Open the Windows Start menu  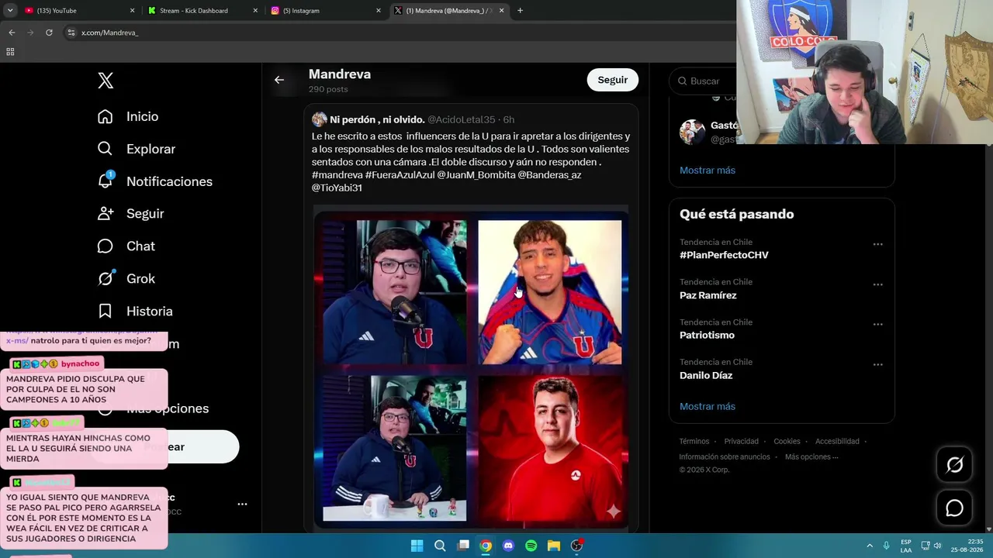click(417, 546)
